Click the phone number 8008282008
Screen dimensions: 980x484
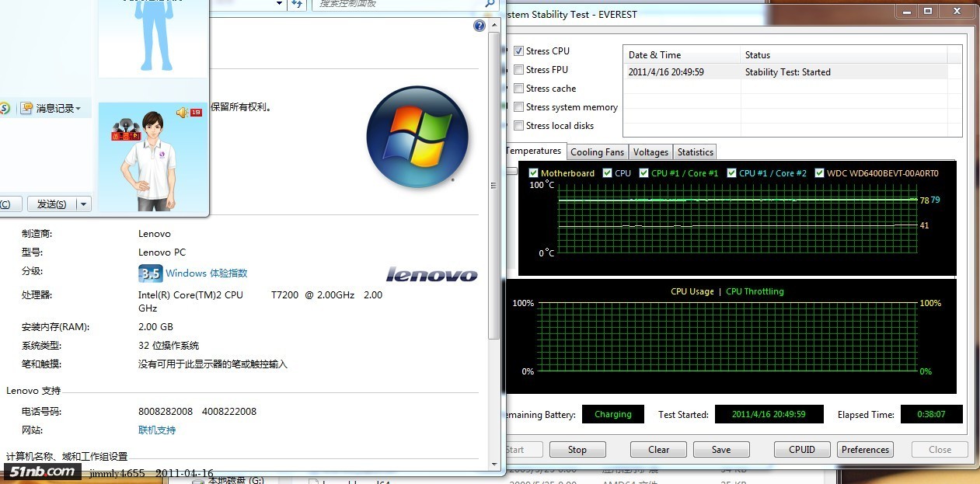(166, 411)
